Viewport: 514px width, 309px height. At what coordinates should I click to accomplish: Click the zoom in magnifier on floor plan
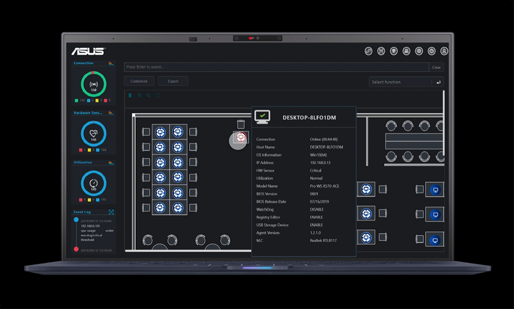tap(139, 95)
